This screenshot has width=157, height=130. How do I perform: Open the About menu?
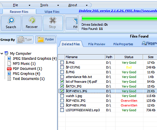pos(73,5)
